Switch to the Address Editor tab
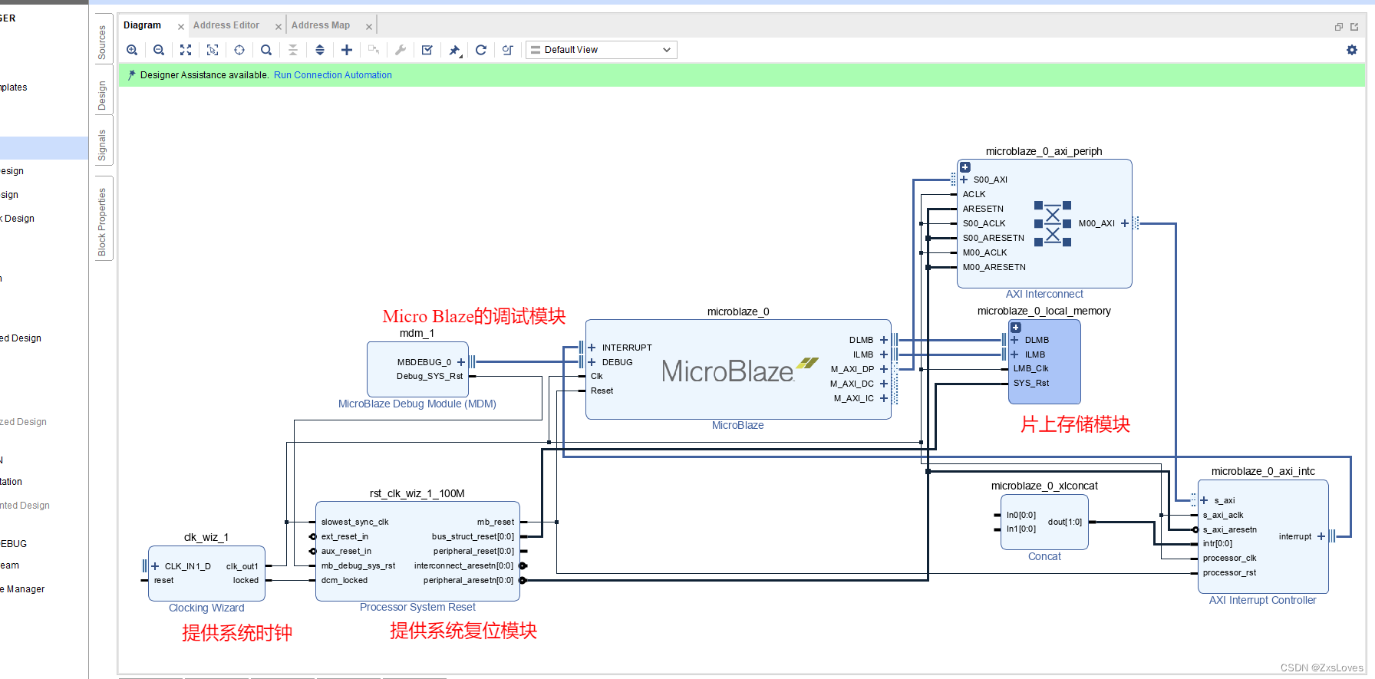Viewport: 1375px width, 679px height. tap(226, 25)
